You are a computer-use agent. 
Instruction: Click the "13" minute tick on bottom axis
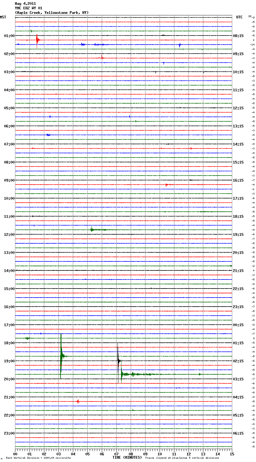pos(203,454)
